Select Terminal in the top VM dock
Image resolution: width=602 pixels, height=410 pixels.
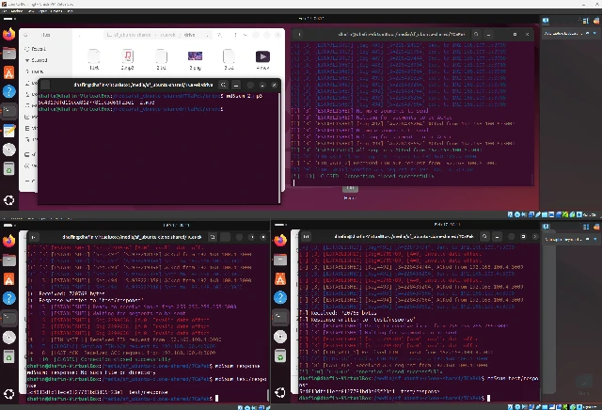coord(8,111)
